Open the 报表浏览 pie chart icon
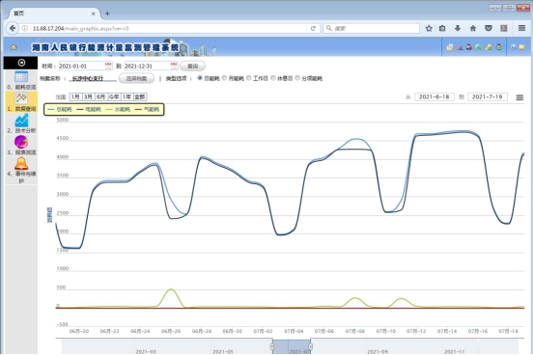This screenshot has width=533, height=355. (x=21, y=142)
